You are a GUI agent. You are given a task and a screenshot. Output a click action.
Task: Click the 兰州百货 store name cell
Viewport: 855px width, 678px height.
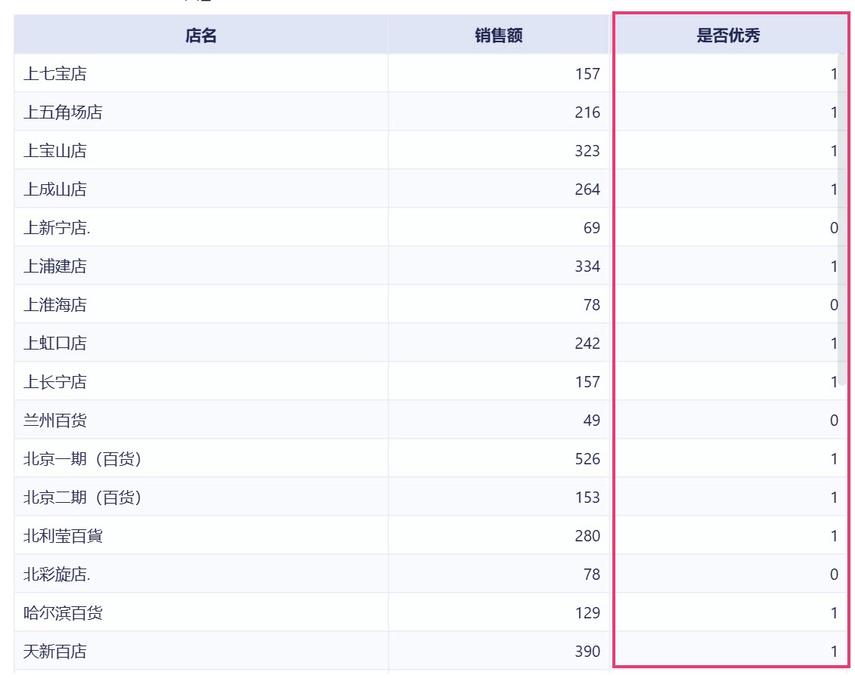200,420
